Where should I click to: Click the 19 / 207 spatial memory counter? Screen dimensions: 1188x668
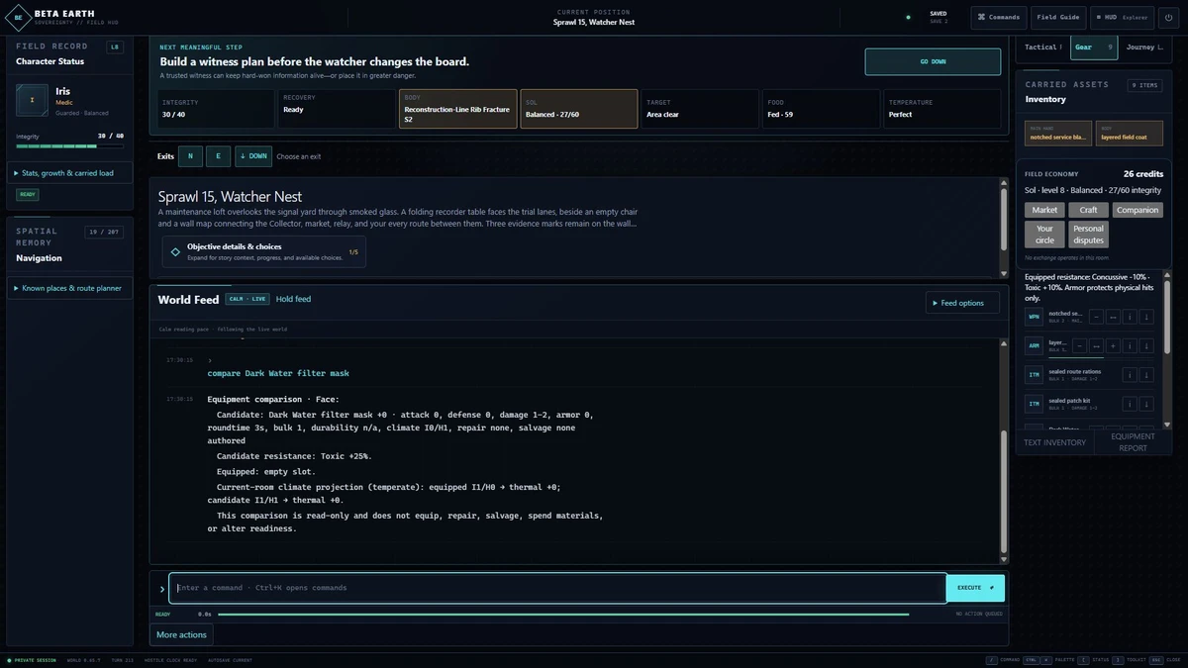coord(104,232)
